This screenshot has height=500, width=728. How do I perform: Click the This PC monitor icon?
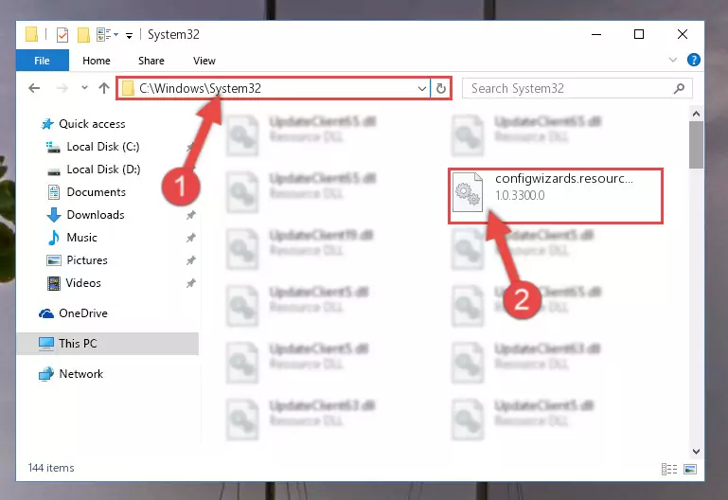click(x=46, y=344)
